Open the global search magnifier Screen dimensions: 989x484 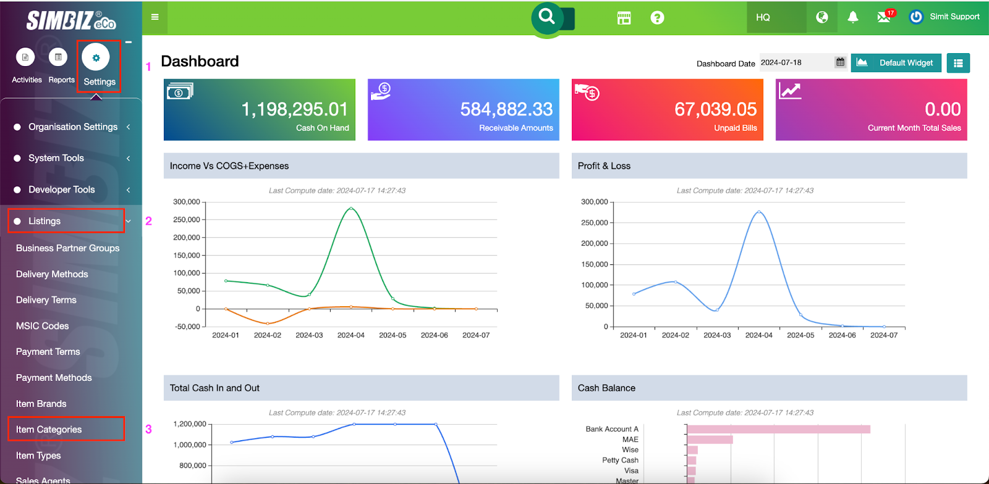(547, 17)
